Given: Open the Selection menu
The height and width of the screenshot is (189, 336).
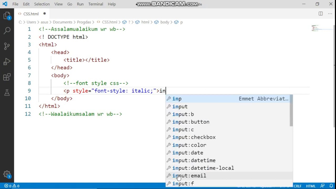Looking at the screenshot, I should pyautogui.click(x=42, y=4).
